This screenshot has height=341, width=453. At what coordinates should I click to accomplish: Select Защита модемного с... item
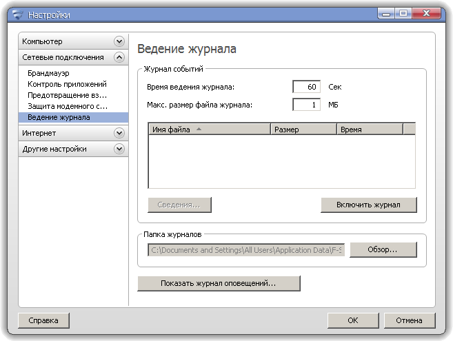click(x=68, y=106)
